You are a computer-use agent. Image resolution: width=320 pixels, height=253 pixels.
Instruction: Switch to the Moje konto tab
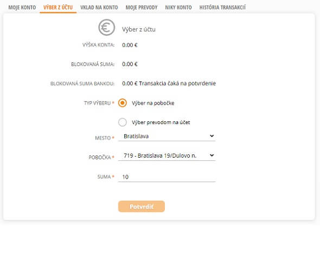[x=22, y=8]
